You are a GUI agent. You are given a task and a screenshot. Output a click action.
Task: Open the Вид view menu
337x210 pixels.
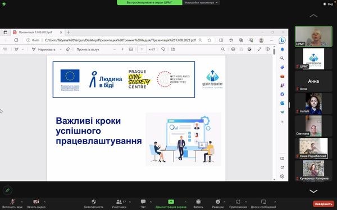(x=328, y=4)
